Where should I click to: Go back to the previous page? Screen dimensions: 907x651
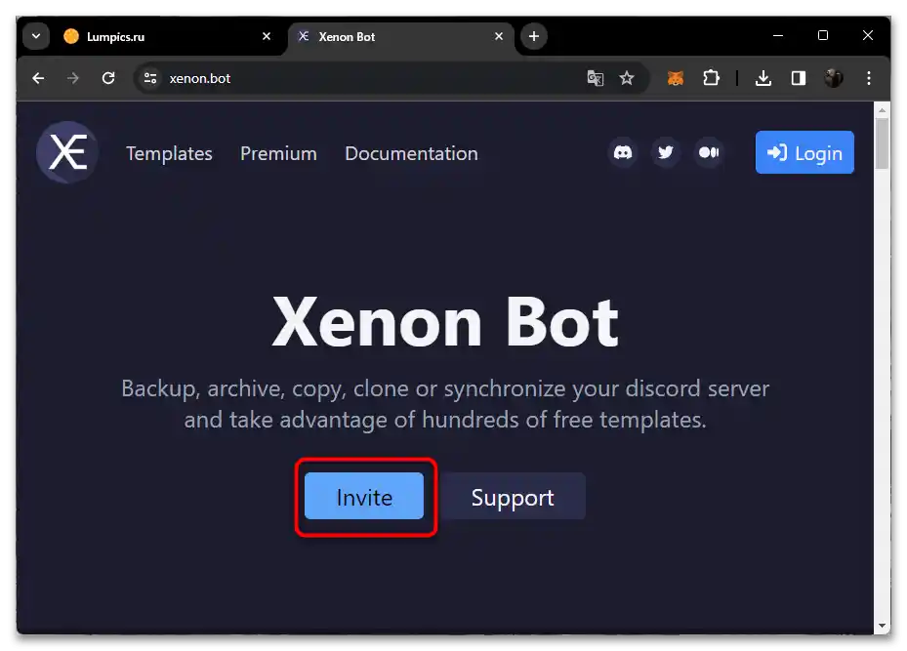[x=38, y=78]
